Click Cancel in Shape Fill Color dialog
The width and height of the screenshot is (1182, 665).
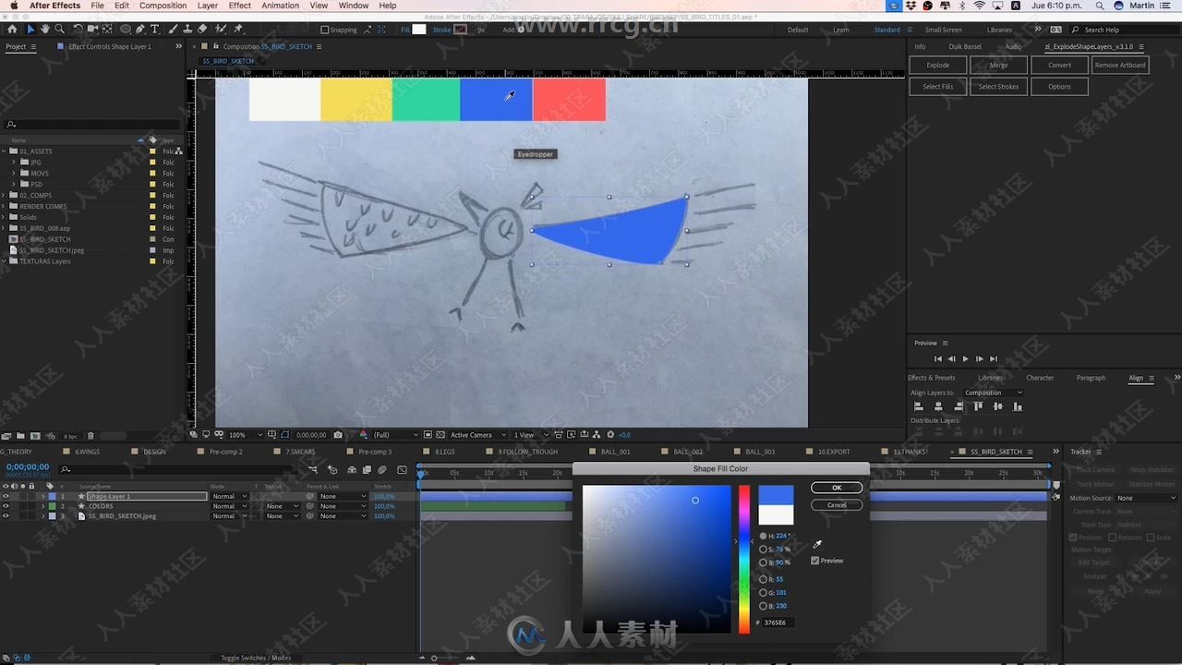837,505
